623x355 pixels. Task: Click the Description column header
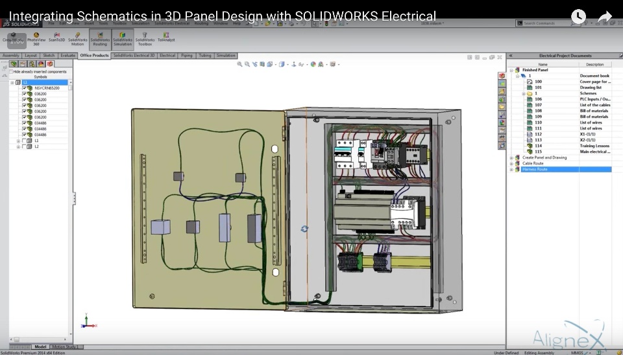595,64
